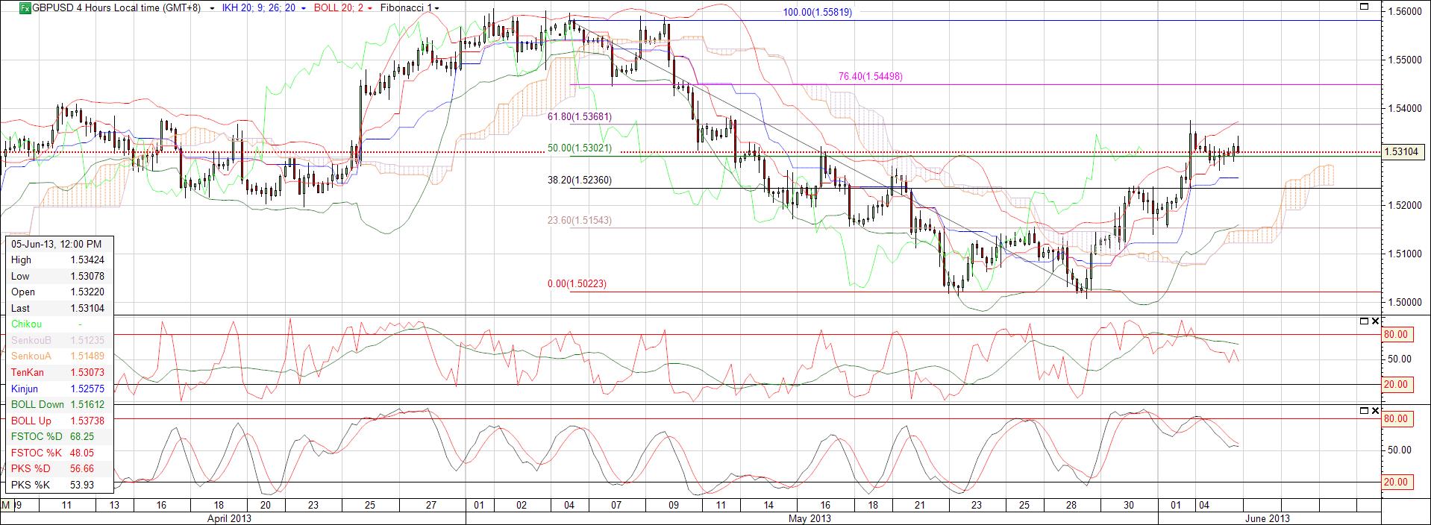Select the 100.00(1.55819) Fibonacci level label
Screen dimensions: 1431x525
pyautogui.click(x=817, y=13)
